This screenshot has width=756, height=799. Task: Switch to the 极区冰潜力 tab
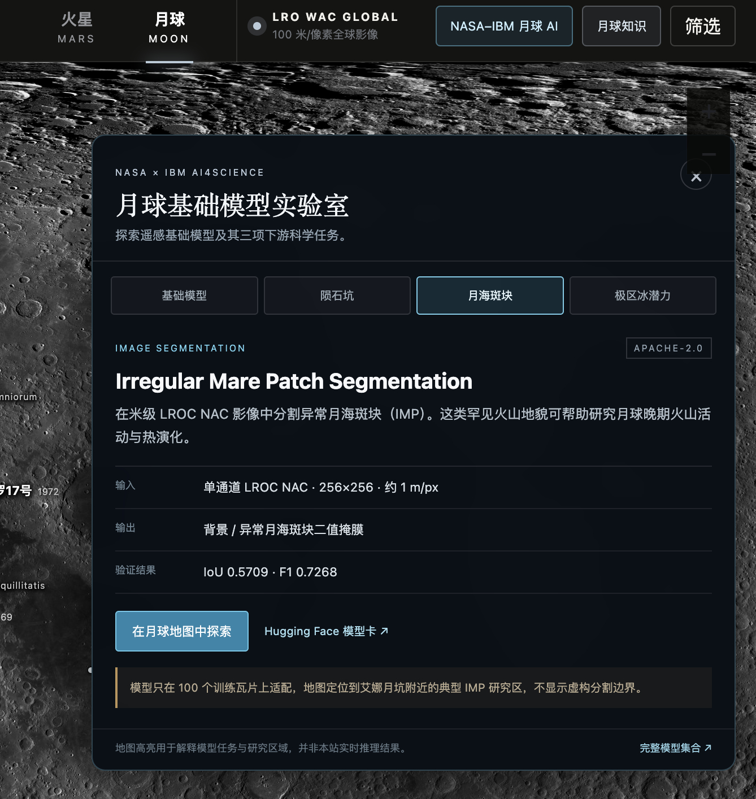pos(643,296)
